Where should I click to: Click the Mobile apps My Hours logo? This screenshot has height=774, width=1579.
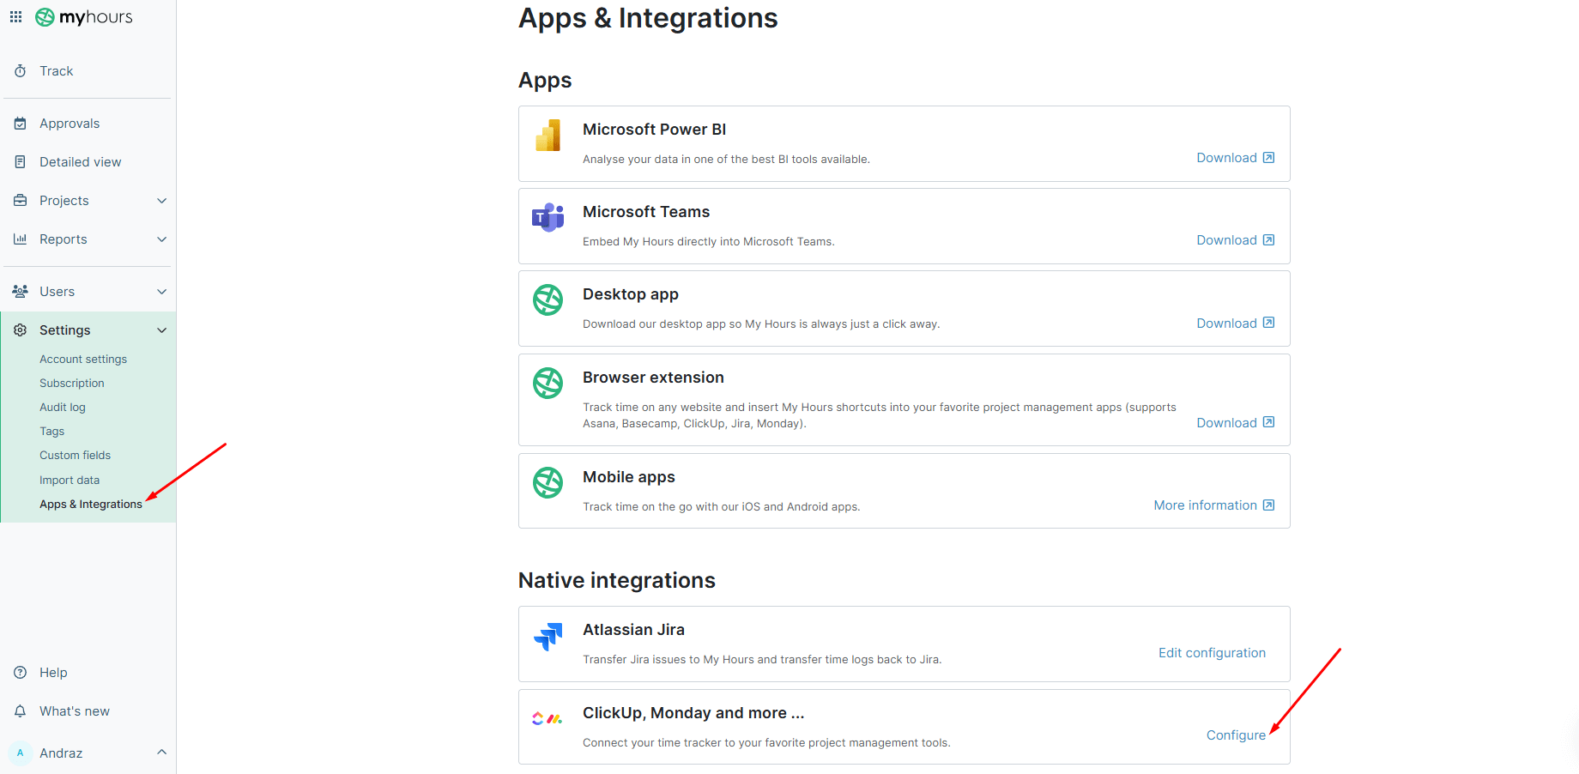tap(548, 483)
